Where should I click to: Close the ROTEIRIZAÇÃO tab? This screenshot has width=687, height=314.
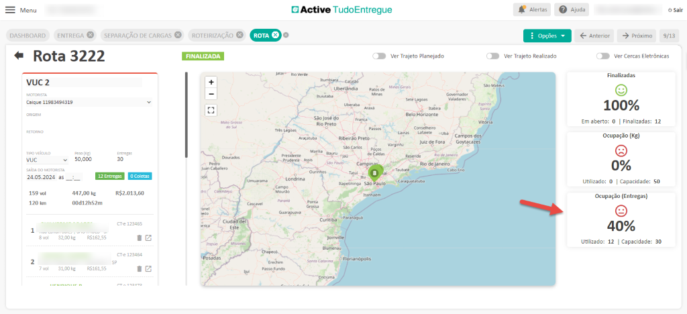[240, 35]
